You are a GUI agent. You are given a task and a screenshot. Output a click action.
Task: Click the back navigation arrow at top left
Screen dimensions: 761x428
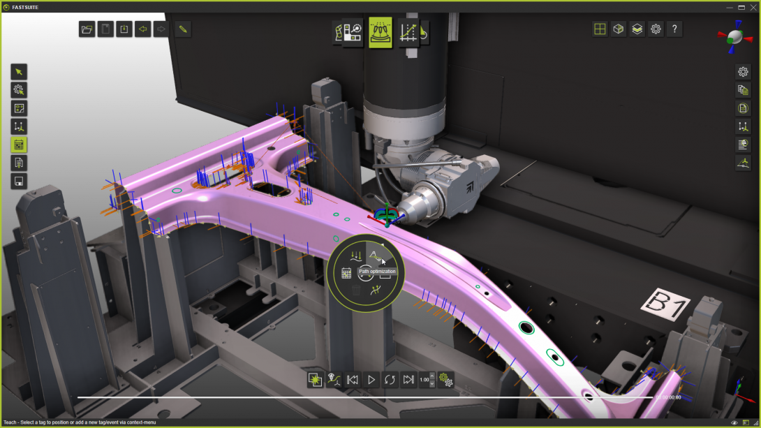[142, 29]
